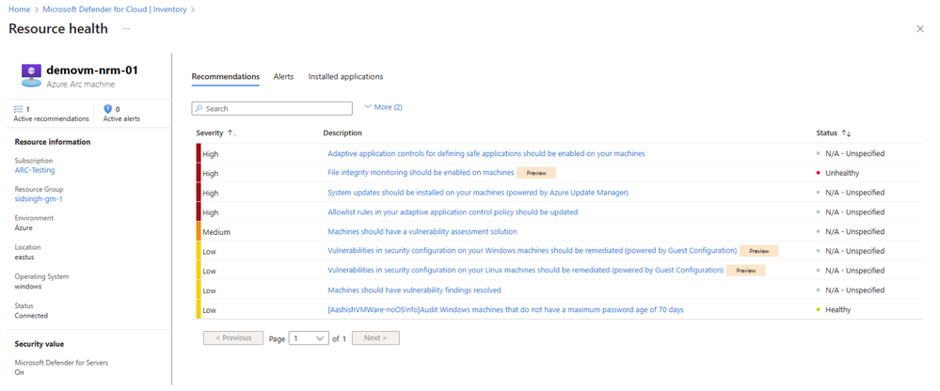Click Preview badge on File integrity monitoring
Image resolution: width=940 pixels, height=391 pixels.
coord(536,172)
